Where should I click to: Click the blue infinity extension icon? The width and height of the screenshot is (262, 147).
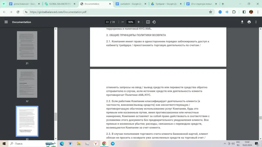pos(220,12)
